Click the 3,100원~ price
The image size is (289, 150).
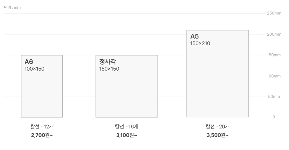point(127,135)
